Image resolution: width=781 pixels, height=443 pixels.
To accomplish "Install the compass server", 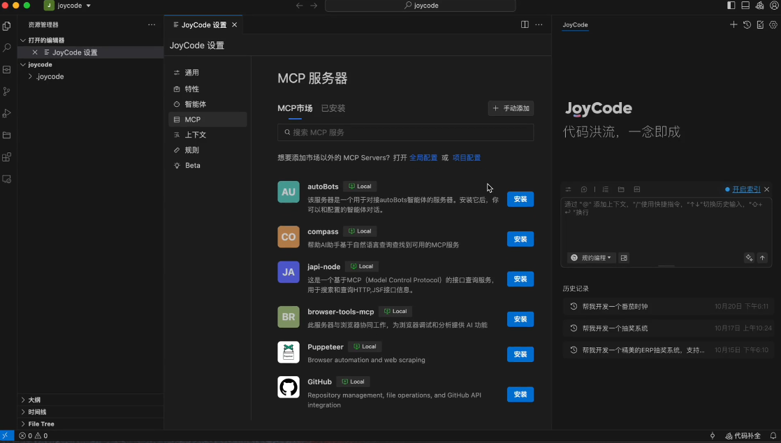I will (520, 239).
